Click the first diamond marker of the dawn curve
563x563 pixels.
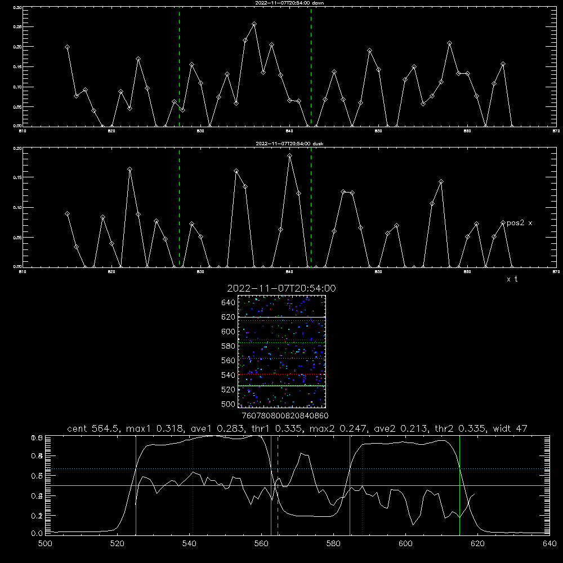click(x=67, y=47)
